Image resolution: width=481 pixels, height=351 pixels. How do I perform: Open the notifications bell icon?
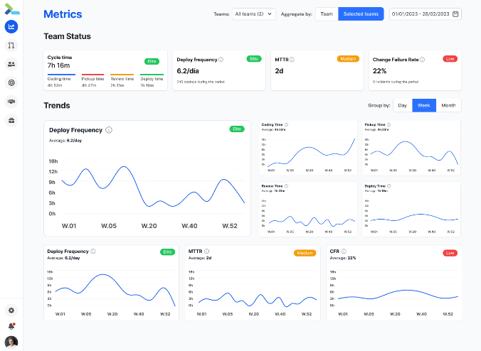click(x=11, y=325)
